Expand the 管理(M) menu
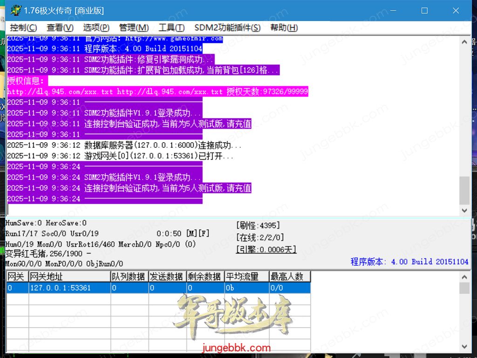This screenshot has height=358, width=477. [134, 28]
